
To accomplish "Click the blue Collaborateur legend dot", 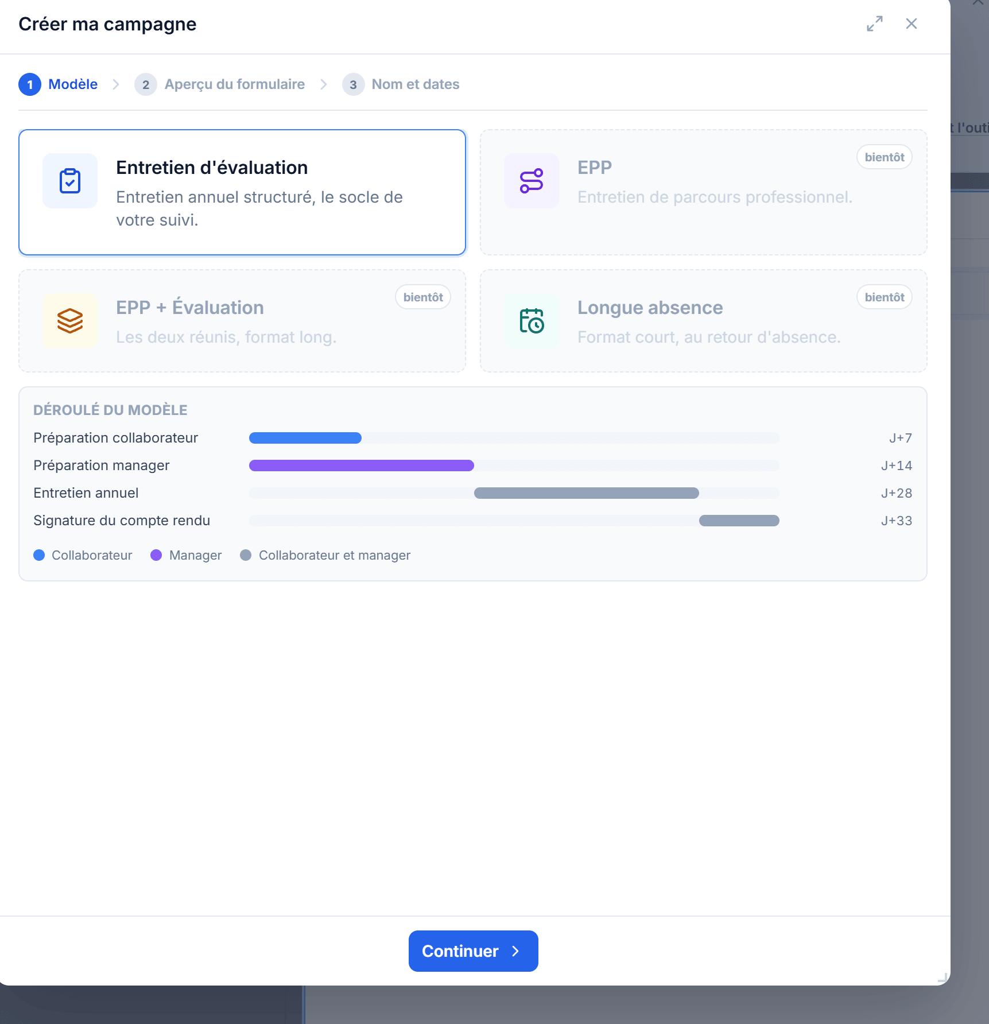I will (x=39, y=555).
